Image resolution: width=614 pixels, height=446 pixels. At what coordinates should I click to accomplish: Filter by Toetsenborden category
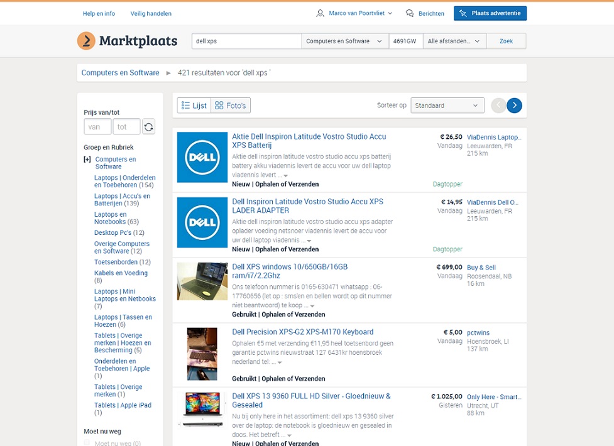122,262
